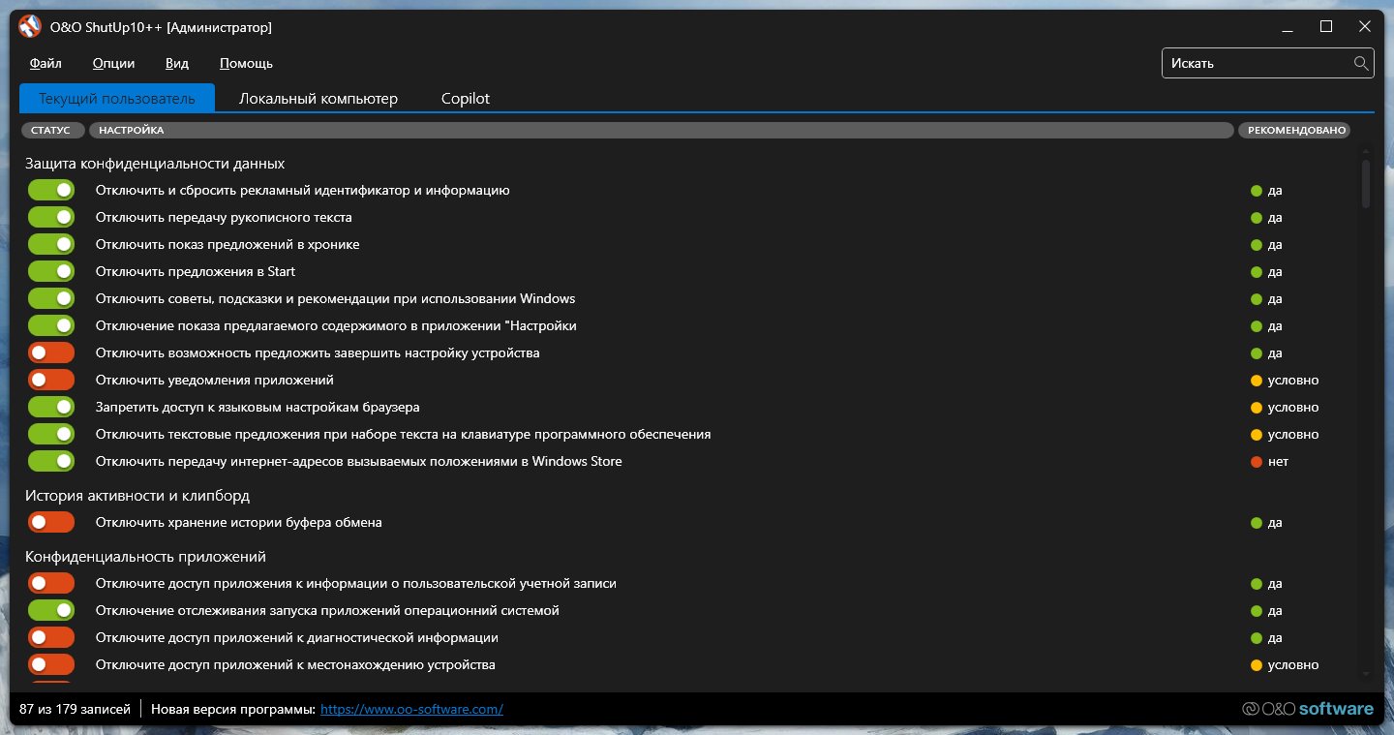Collapse the 'История активности и клипборд' section
Screen dimensions: 1394x735
137,496
